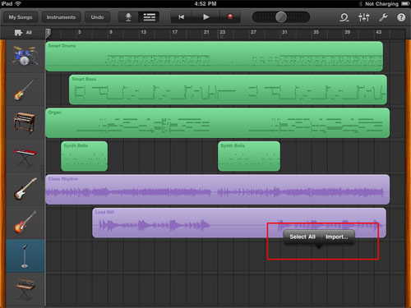The height and width of the screenshot is (308, 411).
Task: Tap the 4:52 PM clock
Action: click(x=205, y=3)
